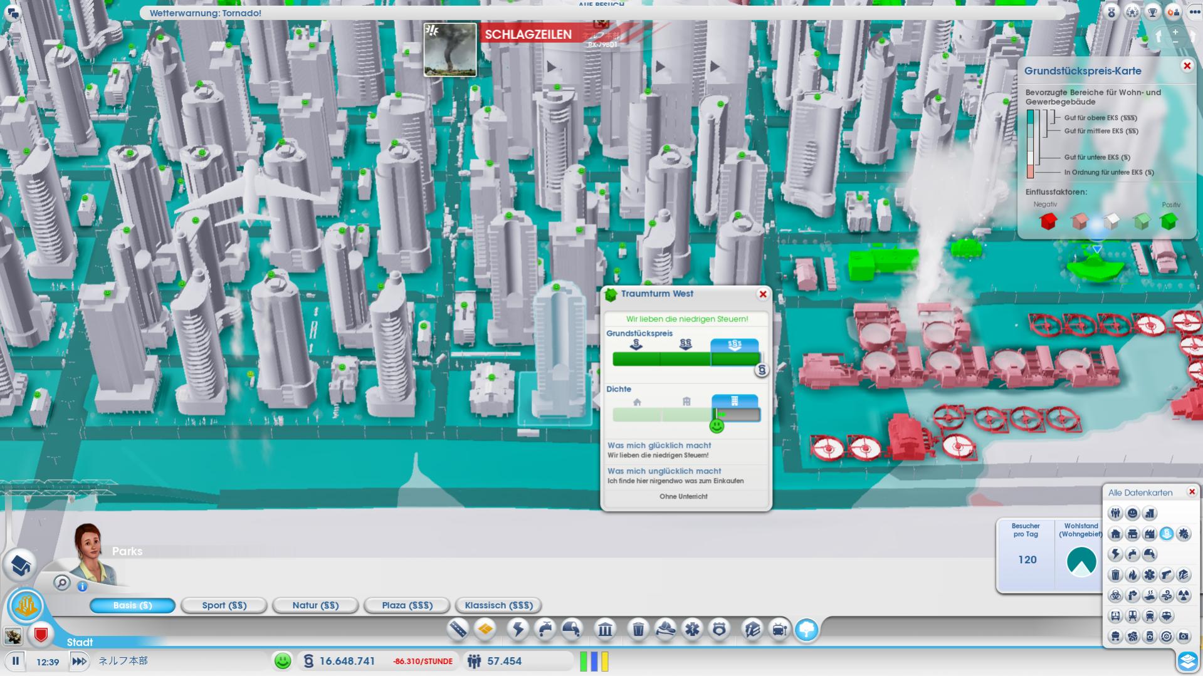Open the bulldoze/build house button
The width and height of the screenshot is (1203, 676).
point(20,565)
